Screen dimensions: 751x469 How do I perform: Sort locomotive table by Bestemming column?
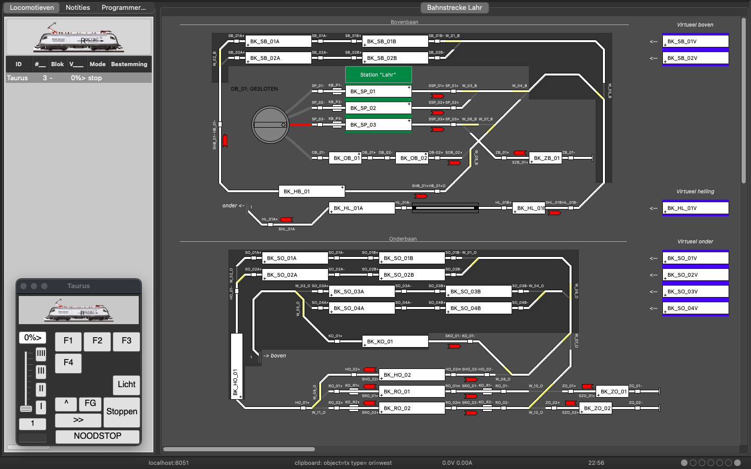coord(129,64)
